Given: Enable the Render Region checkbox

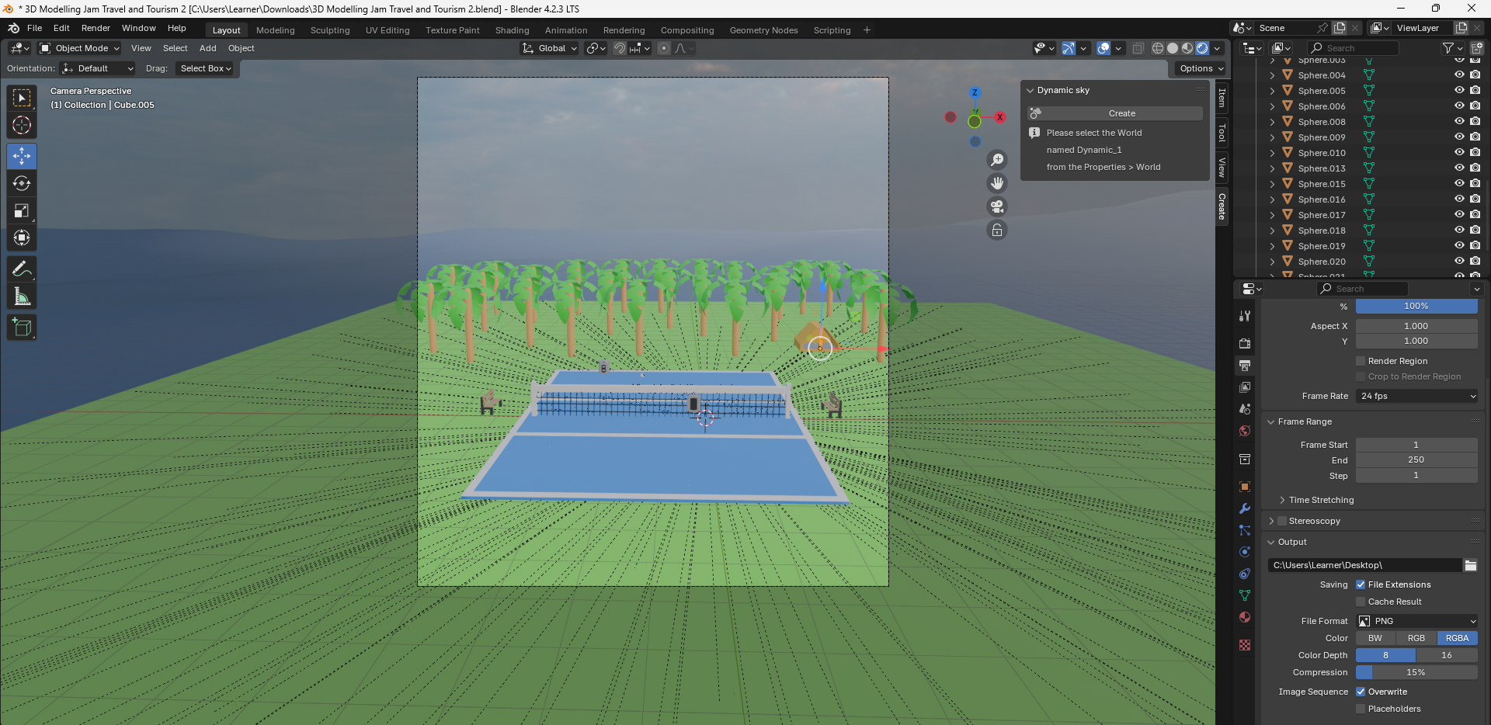Looking at the screenshot, I should click(x=1361, y=361).
